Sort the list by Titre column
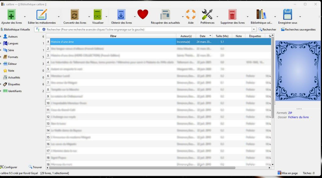 click(113, 36)
